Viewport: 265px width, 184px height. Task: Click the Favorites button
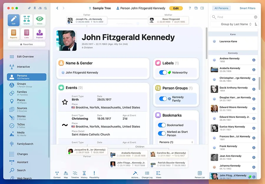pyautogui.click(x=26, y=44)
